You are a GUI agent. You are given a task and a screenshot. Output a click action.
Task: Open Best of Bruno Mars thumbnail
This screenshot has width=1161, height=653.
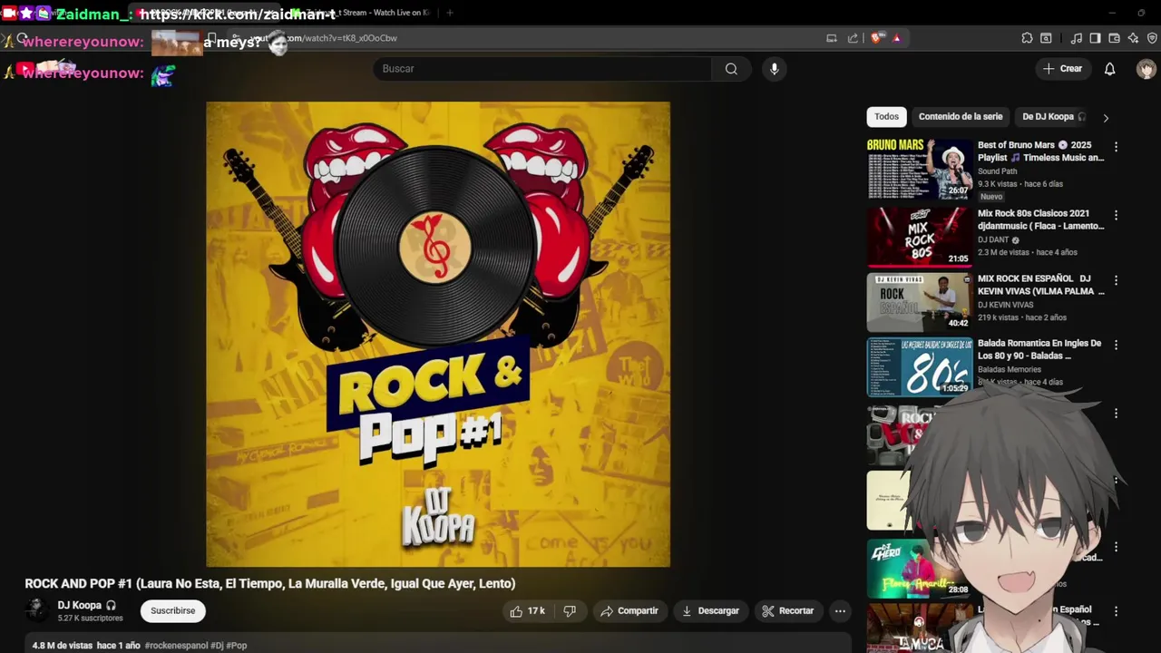(x=920, y=169)
